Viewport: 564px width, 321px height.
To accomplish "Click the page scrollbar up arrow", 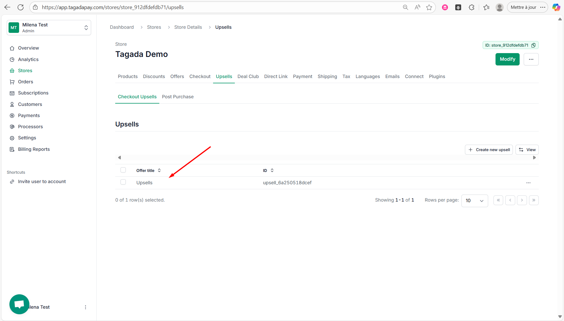I will click(560, 19).
